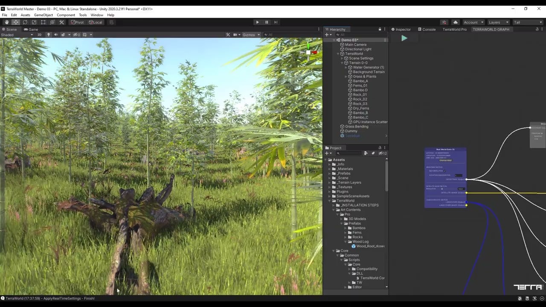546x307 pixels.
Task: Toggle Local handle rotation
Action: click(x=96, y=22)
